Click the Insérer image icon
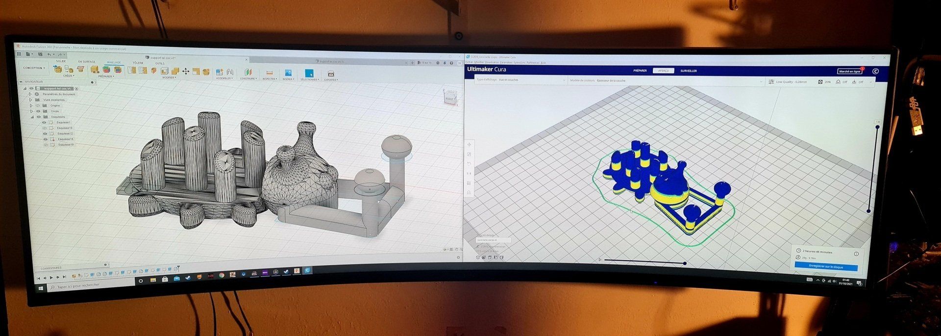Image resolution: width=941 pixels, height=336 pixels. (x=288, y=73)
